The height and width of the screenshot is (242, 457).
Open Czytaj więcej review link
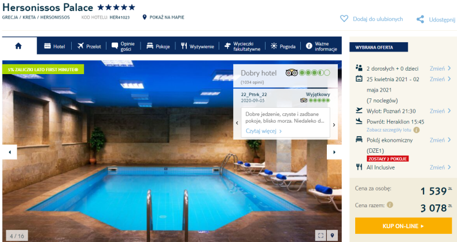264,131
